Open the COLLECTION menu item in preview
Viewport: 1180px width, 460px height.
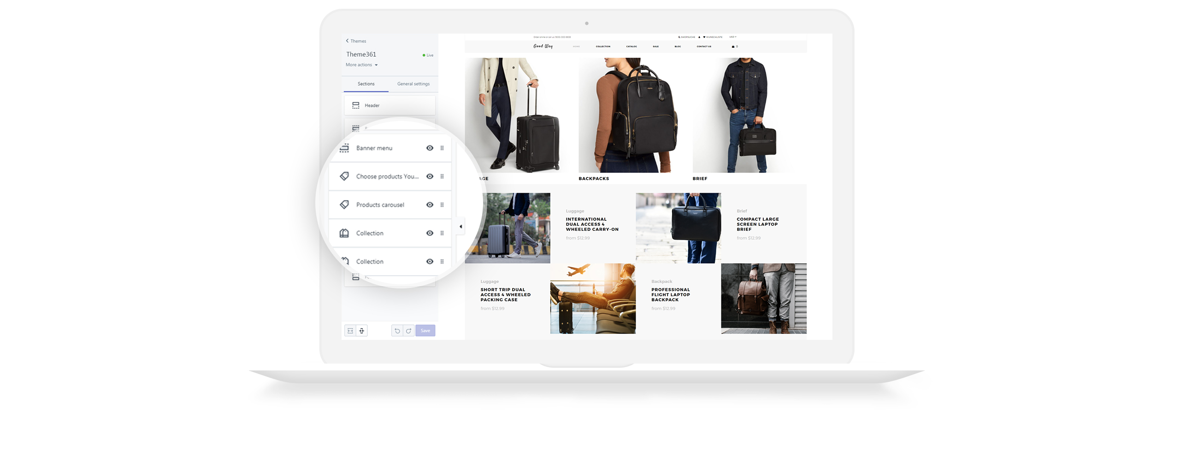[603, 46]
